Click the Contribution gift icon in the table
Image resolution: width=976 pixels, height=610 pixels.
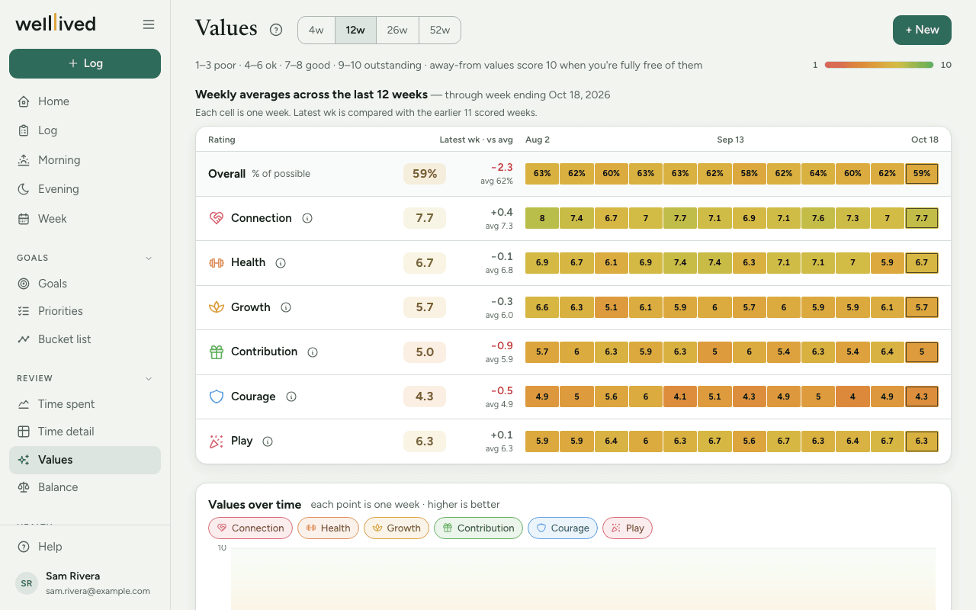pos(217,352)
